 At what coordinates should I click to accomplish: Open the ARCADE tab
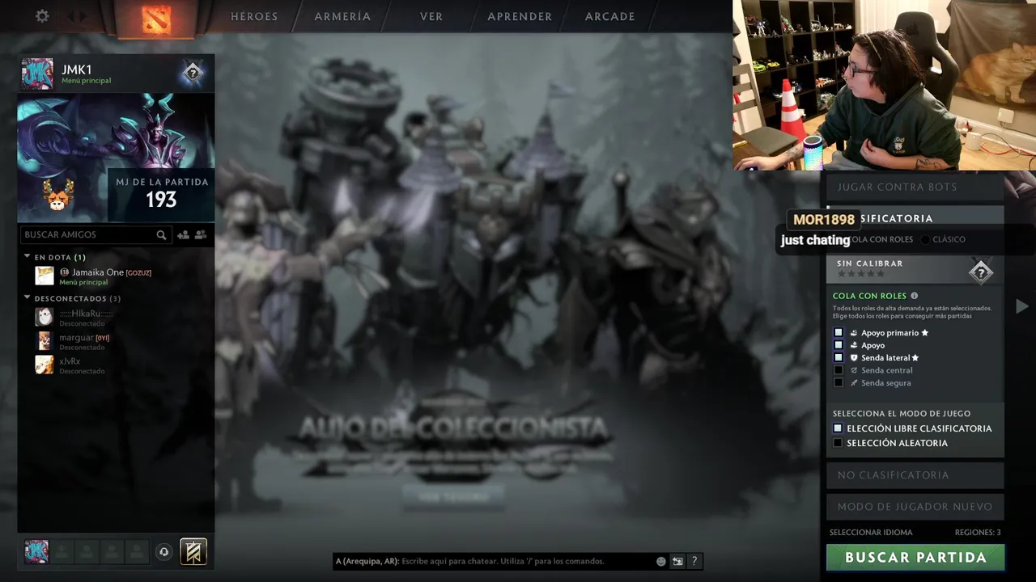point(610,16)
